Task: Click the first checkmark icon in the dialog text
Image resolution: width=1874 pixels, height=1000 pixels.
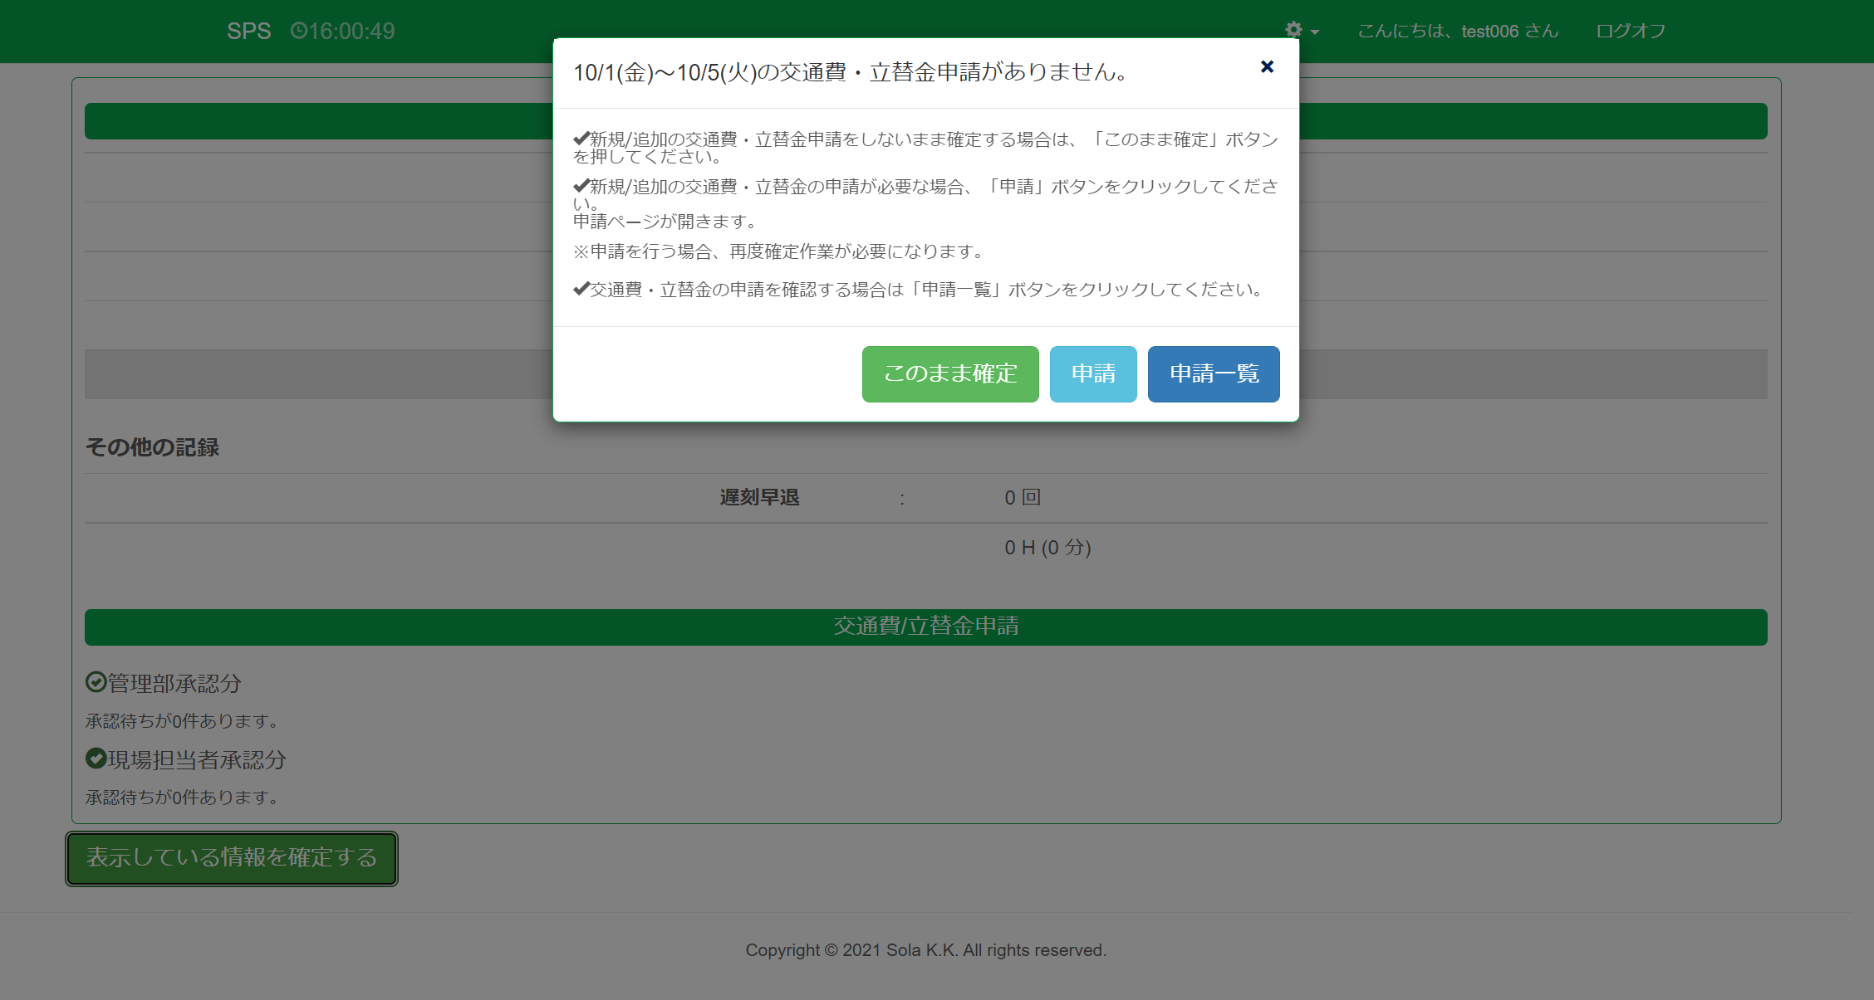Action: tap(581, 139)
